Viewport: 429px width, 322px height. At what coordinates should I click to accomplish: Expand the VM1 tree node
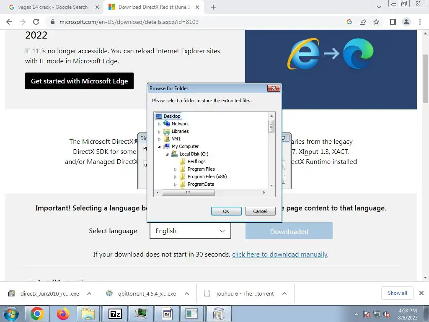[159, 139]
